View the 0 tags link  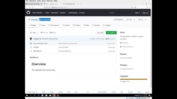53,33
